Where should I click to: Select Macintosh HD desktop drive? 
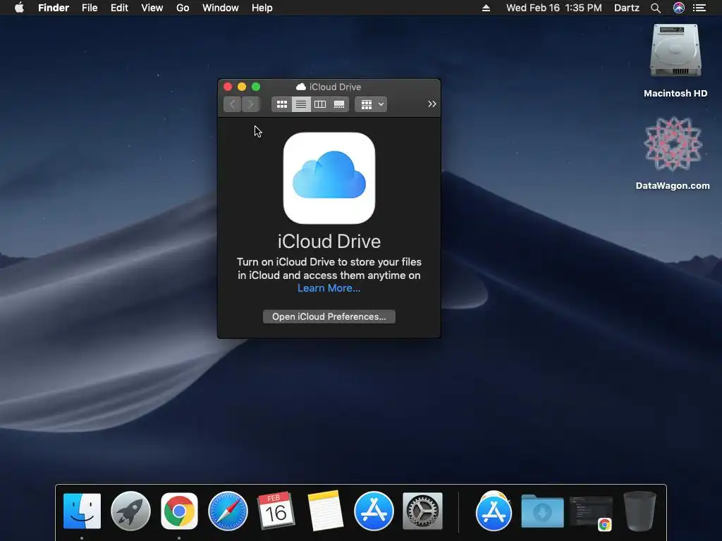[x=675, y=61]
